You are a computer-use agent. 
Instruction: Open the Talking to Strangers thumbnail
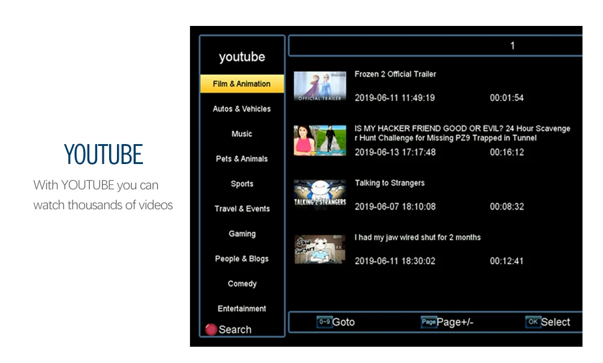[320, 195]
